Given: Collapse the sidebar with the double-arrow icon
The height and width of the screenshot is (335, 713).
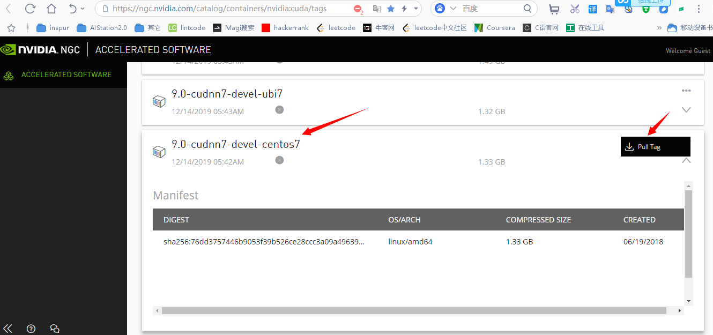Looking at the screenshot, I should [x=8, y=329].
